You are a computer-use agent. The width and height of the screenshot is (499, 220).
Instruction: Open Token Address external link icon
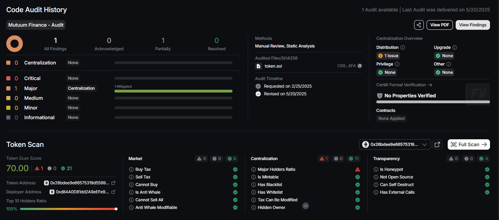coord(113,183)
